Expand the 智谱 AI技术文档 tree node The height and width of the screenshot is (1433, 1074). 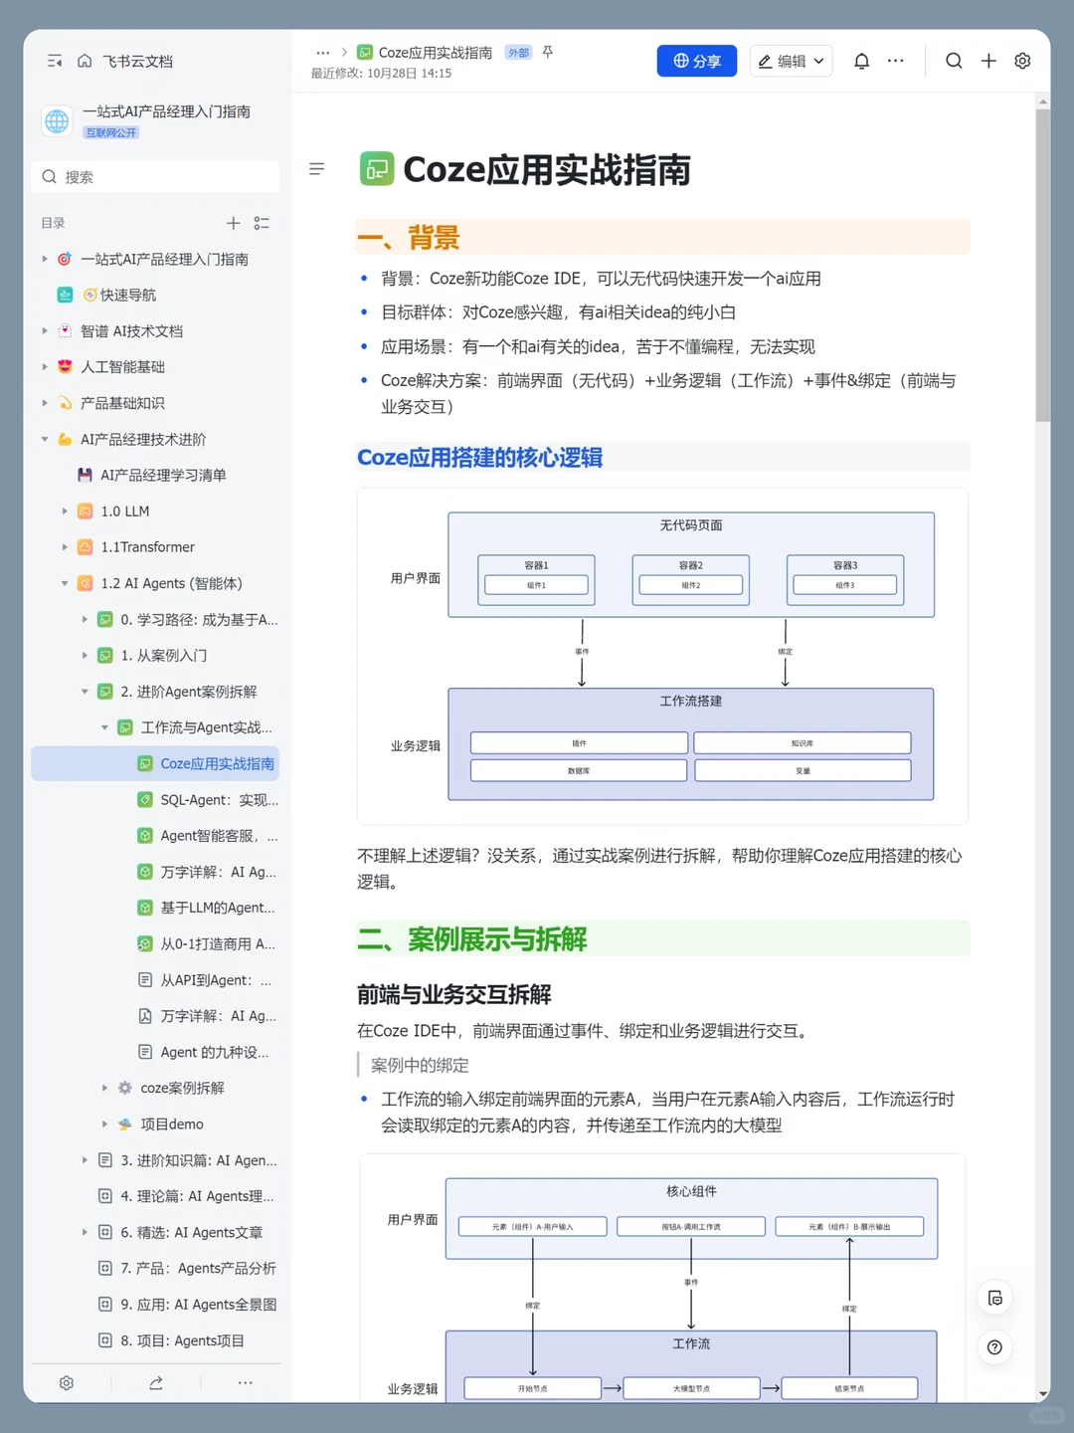tap(45, 330)
